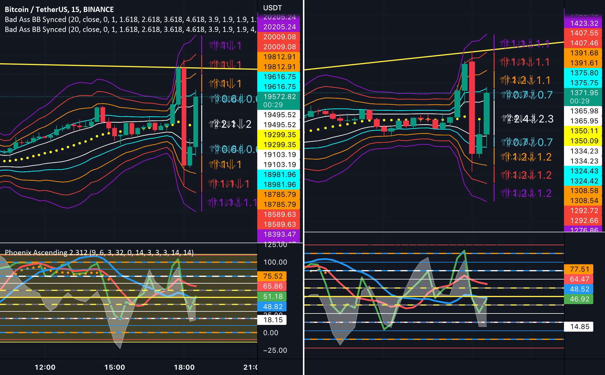Image resolution: width=605 pixels, height=375 pixels.
Task: Click the red 65.86 oscillator value
Action: pyautogui.click(x=272, y=286)
